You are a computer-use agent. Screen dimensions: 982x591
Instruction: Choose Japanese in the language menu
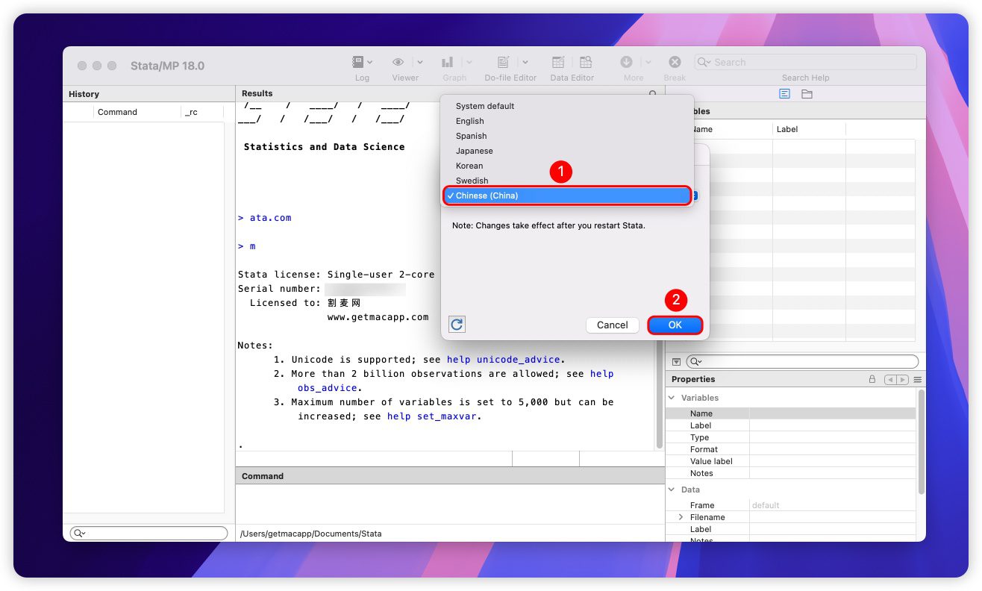click(475, 151)
